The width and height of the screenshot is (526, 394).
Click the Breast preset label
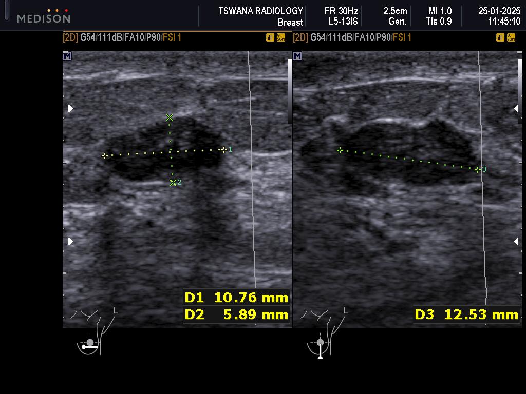[x=291, y=22]
